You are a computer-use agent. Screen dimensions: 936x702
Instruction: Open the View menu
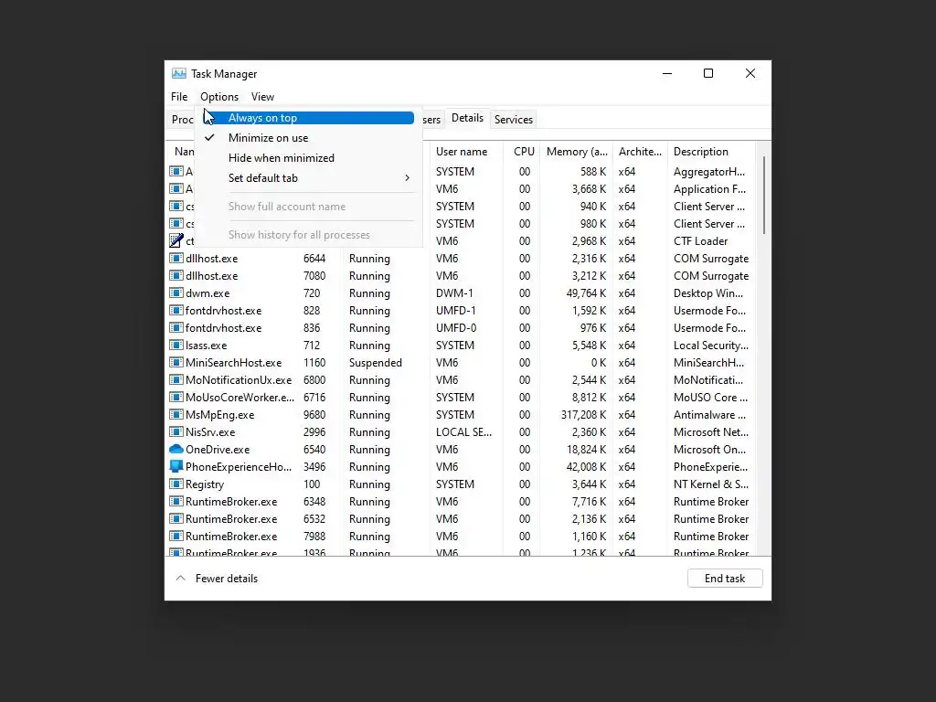point(262,97)
